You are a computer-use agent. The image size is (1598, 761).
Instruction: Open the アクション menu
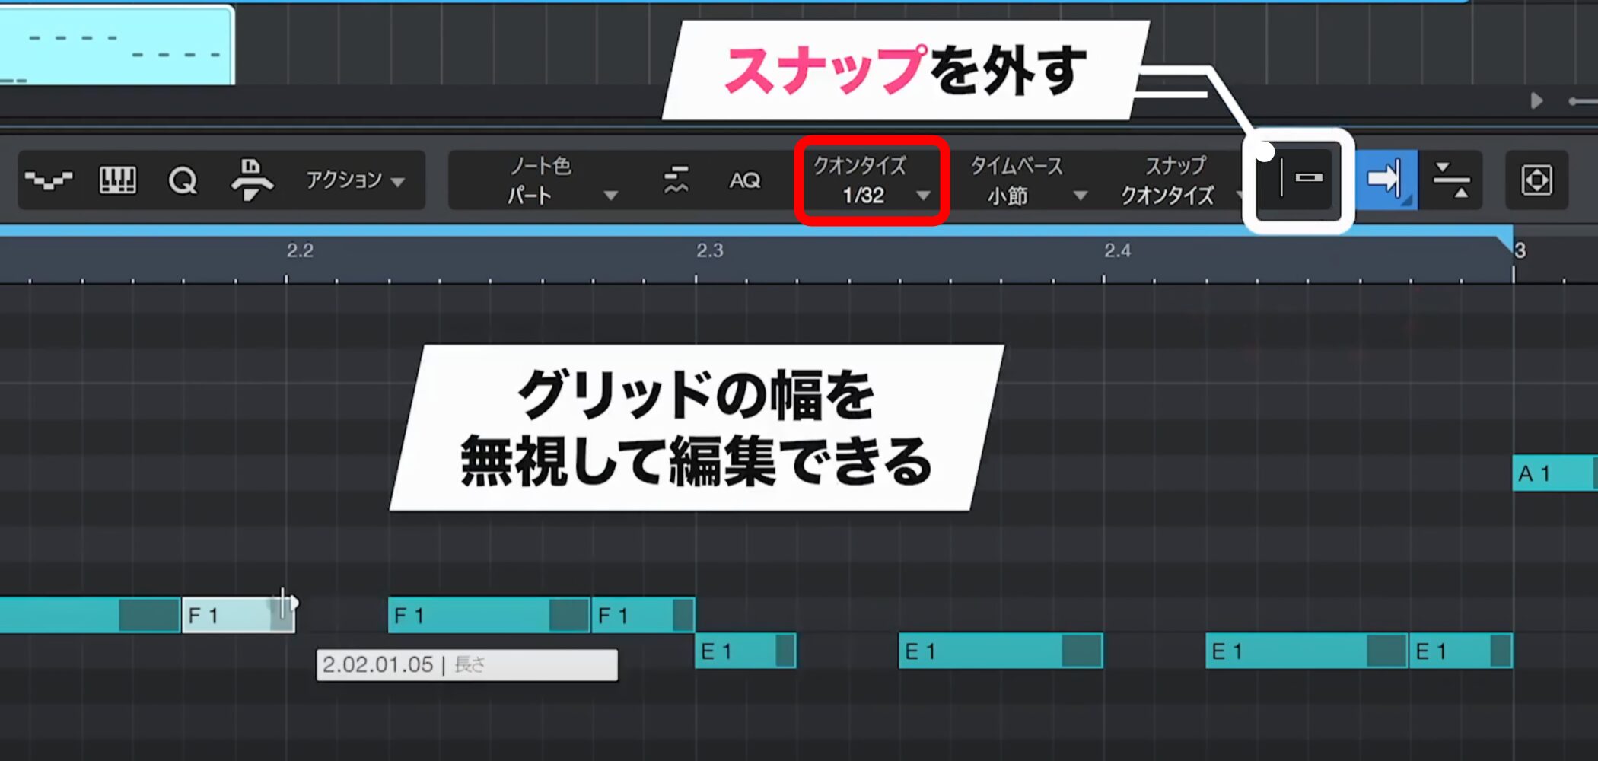(355, 180)
